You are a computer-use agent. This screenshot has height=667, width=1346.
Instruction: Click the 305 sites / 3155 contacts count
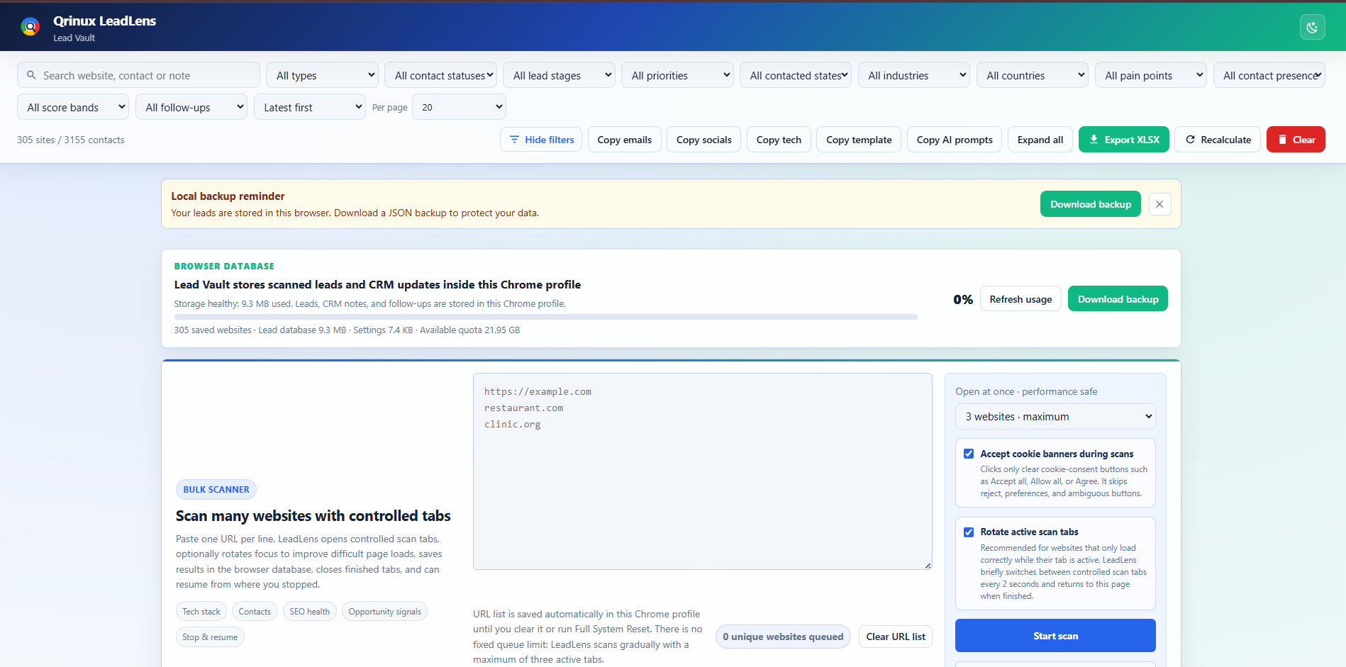click(71, 140)
